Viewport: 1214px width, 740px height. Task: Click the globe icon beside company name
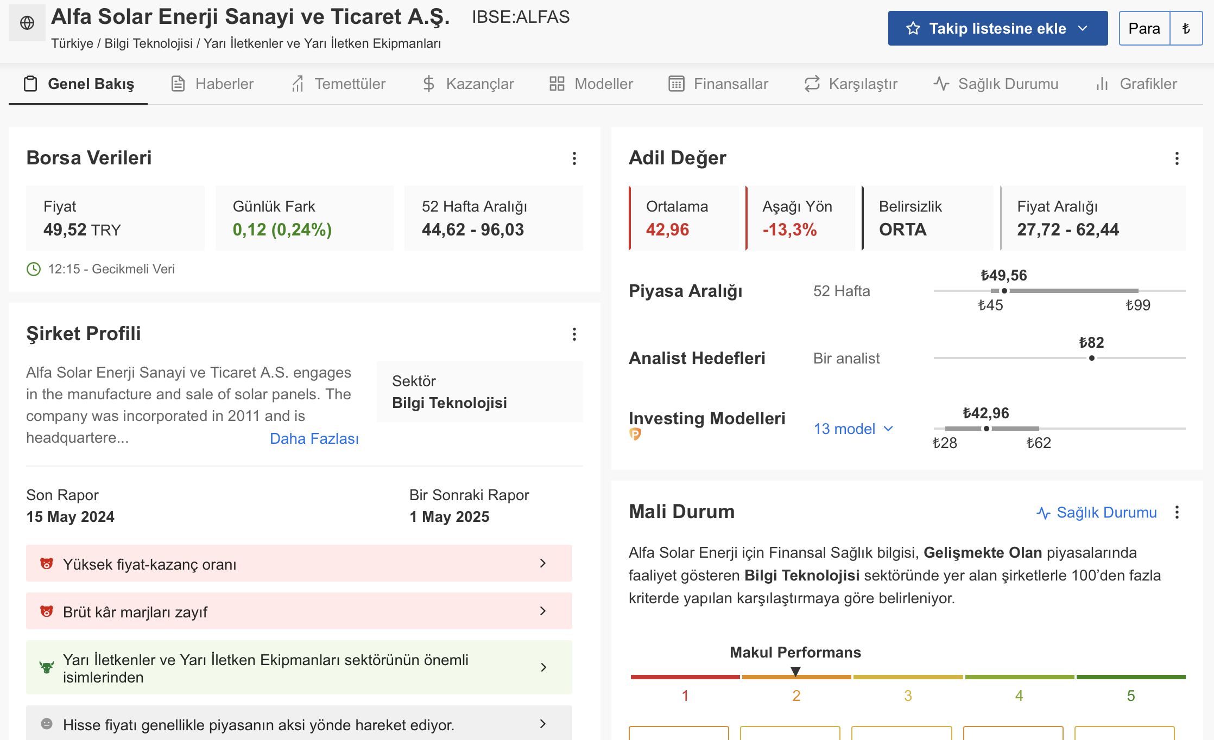click(x=27, y=23)
